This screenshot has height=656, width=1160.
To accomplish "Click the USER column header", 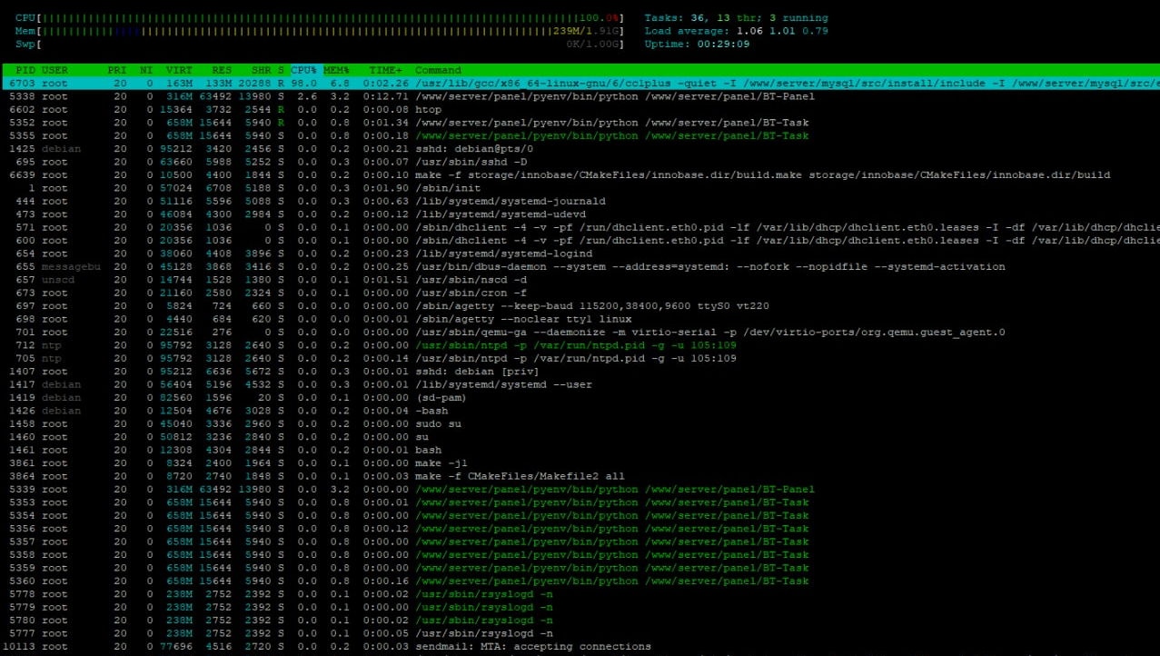I will pos(55,70).
